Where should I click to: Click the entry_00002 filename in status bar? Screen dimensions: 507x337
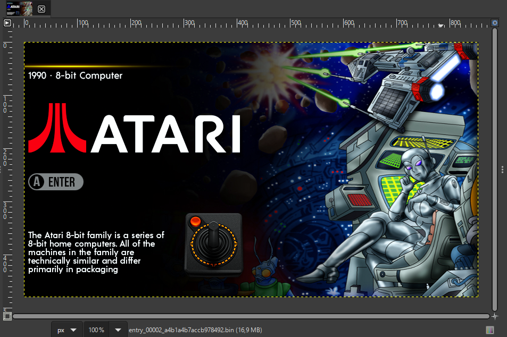[x=195, y=330]
